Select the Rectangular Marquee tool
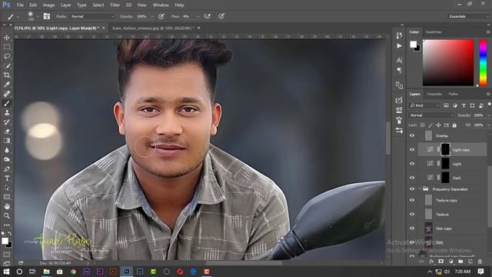 (x=7, y=47)
